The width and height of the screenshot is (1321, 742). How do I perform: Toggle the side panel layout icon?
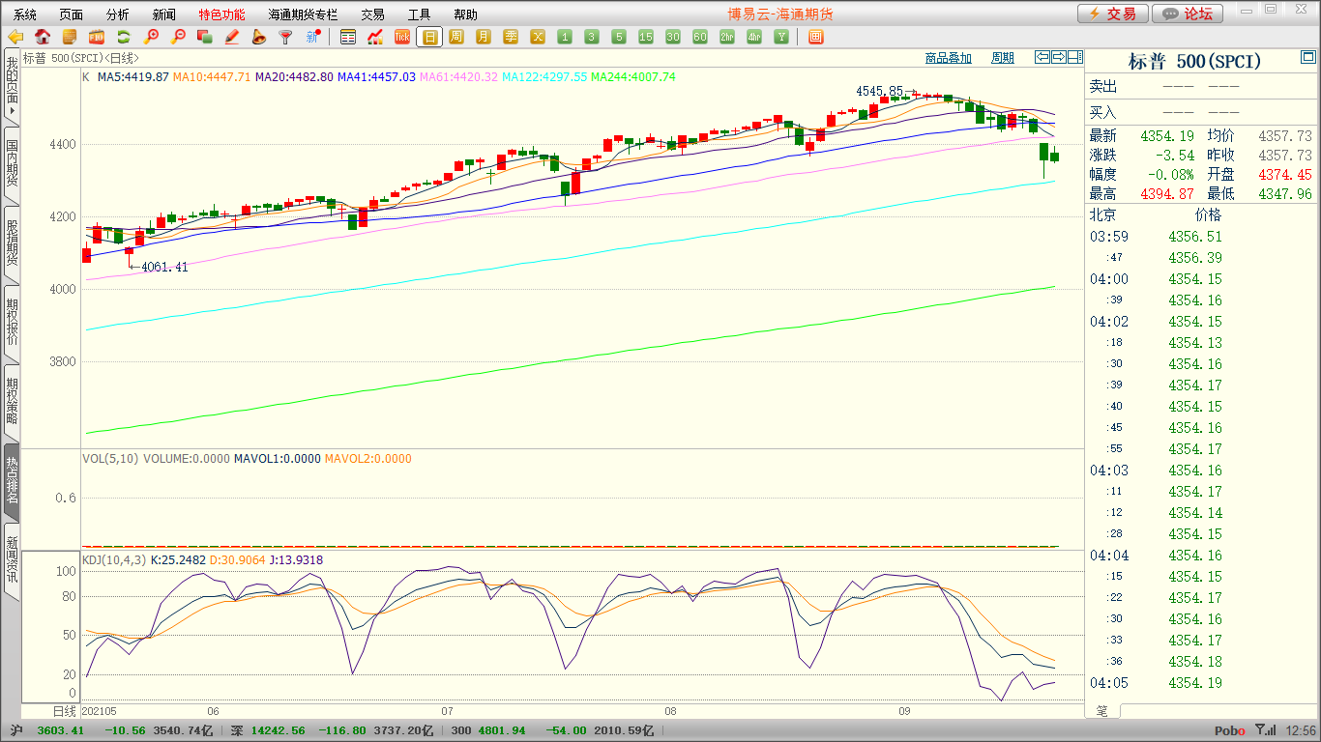point(1075,57)
